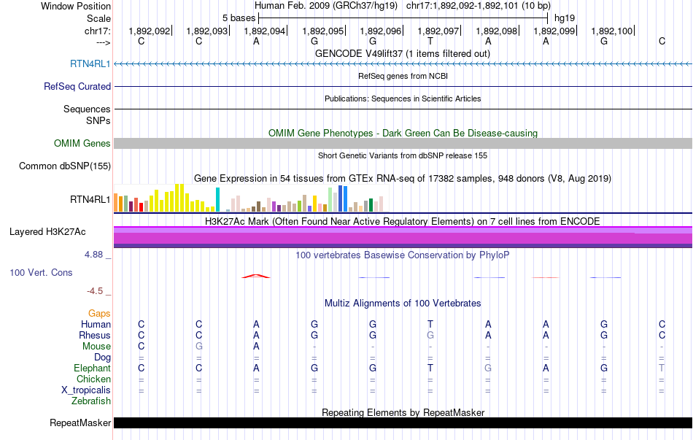Viewport: 693px width, 440px height.
Task: Click the OMIM Genes track label
Action: coord(82,143)
